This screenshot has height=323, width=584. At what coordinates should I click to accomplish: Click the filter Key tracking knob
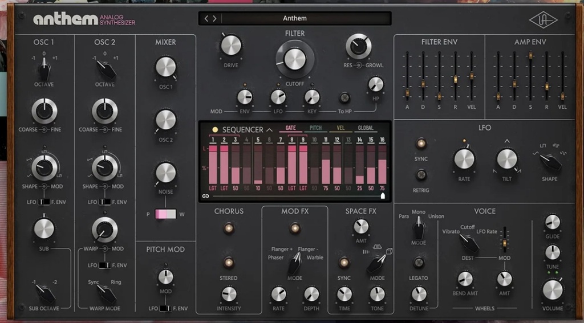coord(312,97)
